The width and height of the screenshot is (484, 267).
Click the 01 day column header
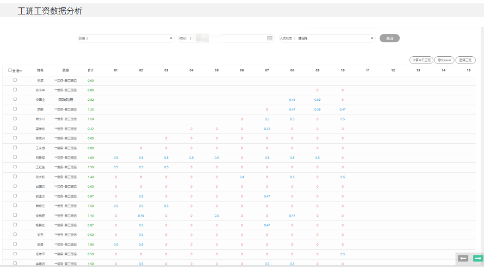tap(116, 70)
